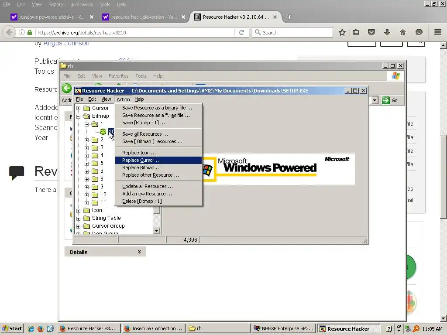The height and width of the screenshot is (335, 447).
Task: Click the archive.org URL bar
Action: click(135, 32)
